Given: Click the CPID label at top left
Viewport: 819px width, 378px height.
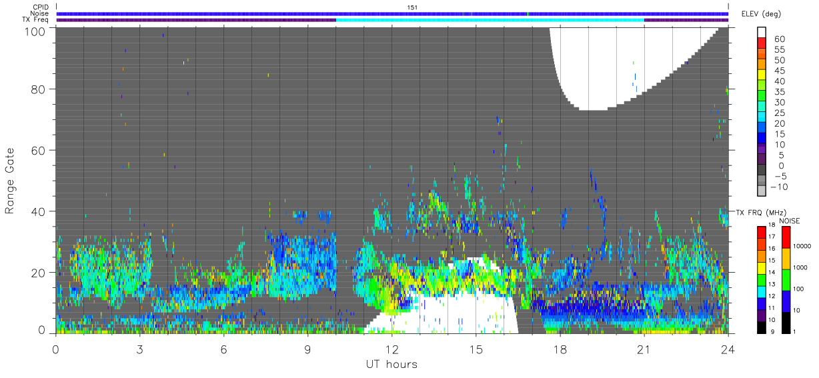Looking at the screenshot, I should click(x=41, y=7).
